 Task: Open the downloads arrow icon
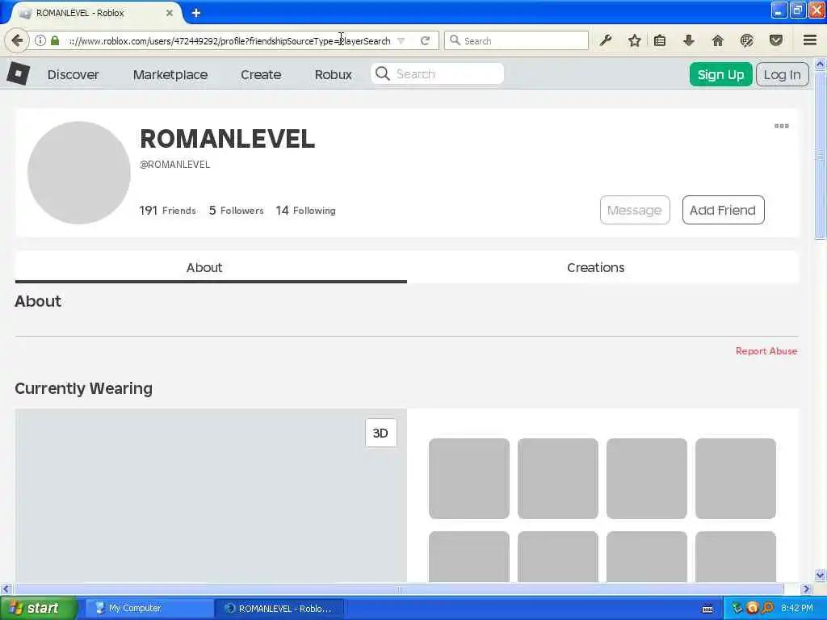[x=689, y=40]
